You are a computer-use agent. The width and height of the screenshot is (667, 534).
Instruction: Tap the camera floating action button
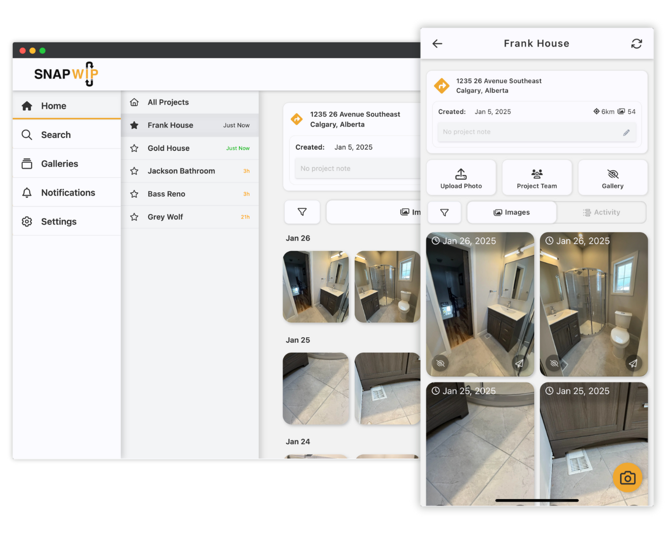click(627, 478)
